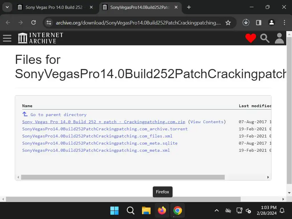The width and height of the screenshot is (292, 219).
Task: Open File Explorer from the taskbar
Action: click(146, 211)
